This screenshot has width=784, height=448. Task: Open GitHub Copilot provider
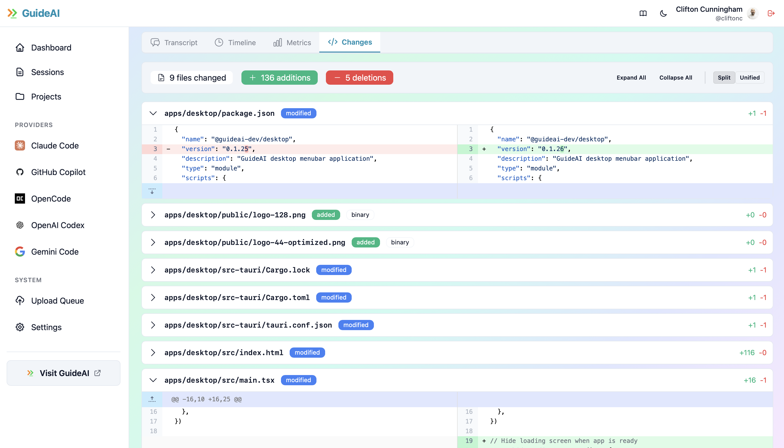[x=58, y=172]
